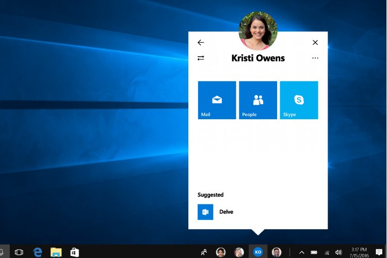Click the Suggested section heading
Image resolution: width=387 pixels, height=258 pixels.
click(211, 195)
